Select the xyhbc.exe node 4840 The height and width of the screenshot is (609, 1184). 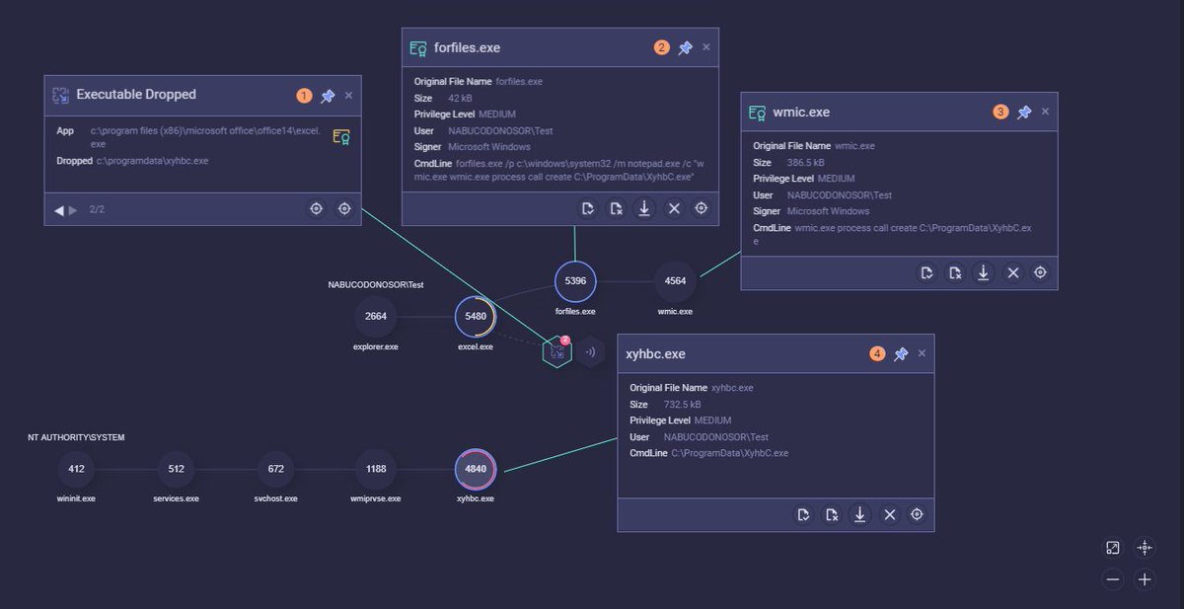tap(476, 469)
